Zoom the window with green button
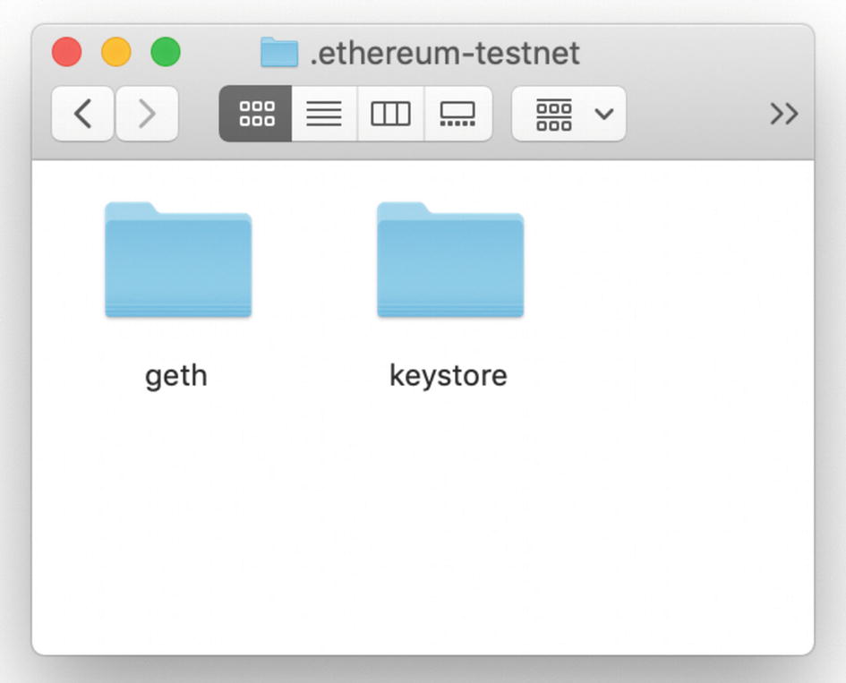846x683 pixels. click(x=166, y=52)
